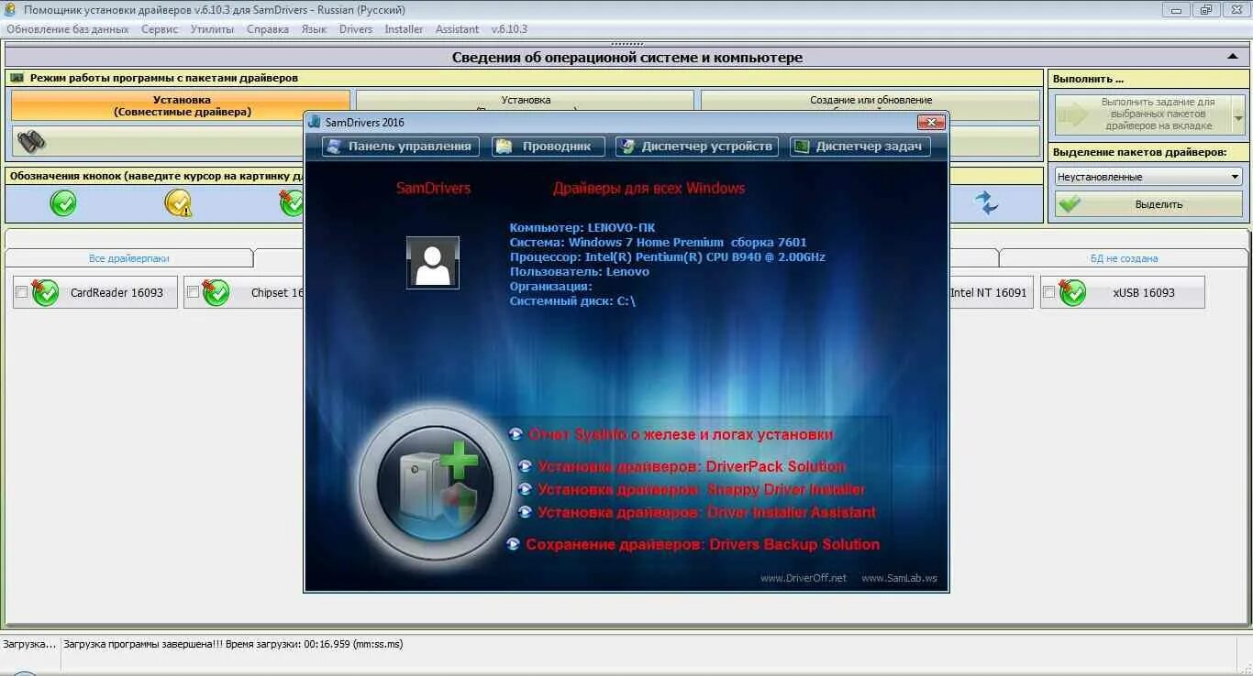The width and height of the screenshot is (1253, 676).
Task: Click the bullet icon beside DriverPack Solution
Action: pyautogui.click(x=525, y=466)
